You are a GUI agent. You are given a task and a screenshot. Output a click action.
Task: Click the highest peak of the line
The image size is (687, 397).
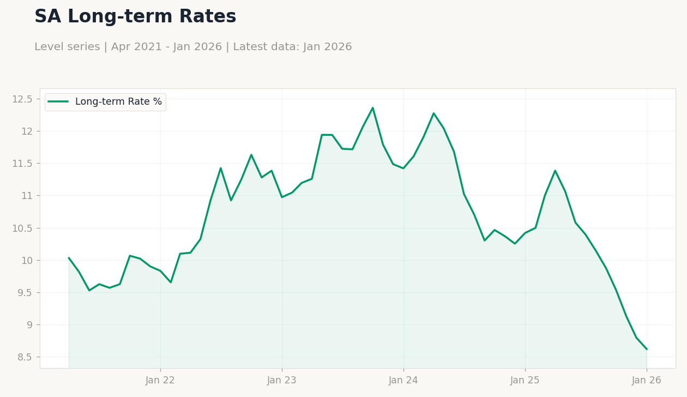tap(373, 107)
